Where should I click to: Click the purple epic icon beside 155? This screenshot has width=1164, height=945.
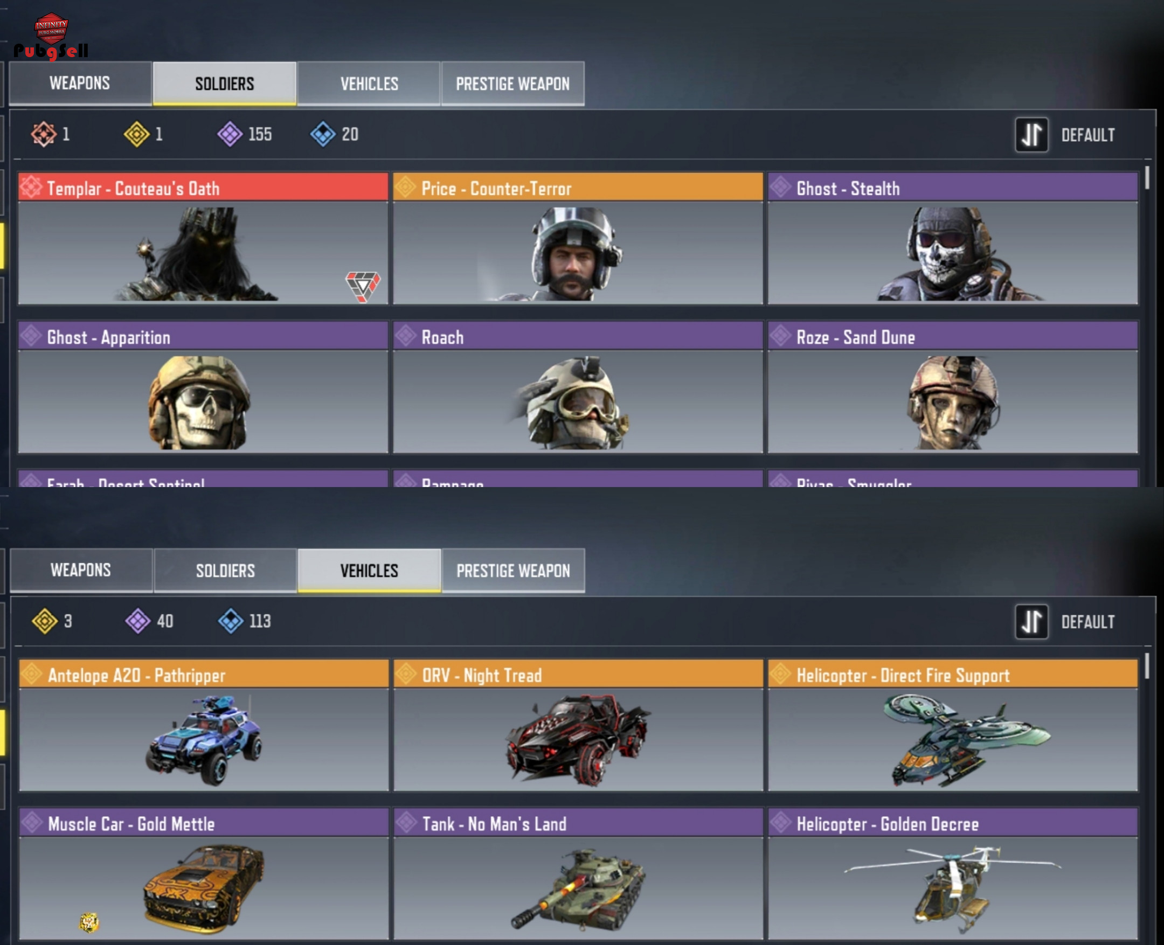[x=230, y=134]
